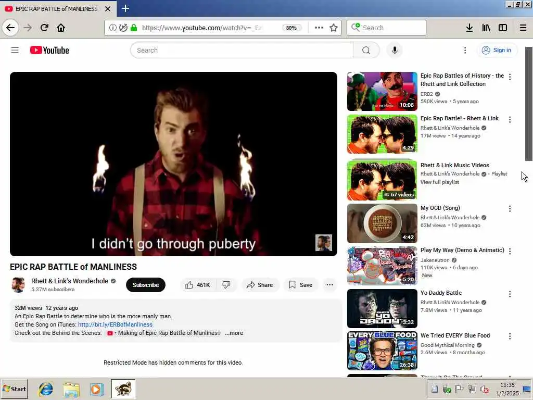Viewport: 533px width, 400px height.
Task: Open options for My OCD (Song)
Action: (510, 208)
